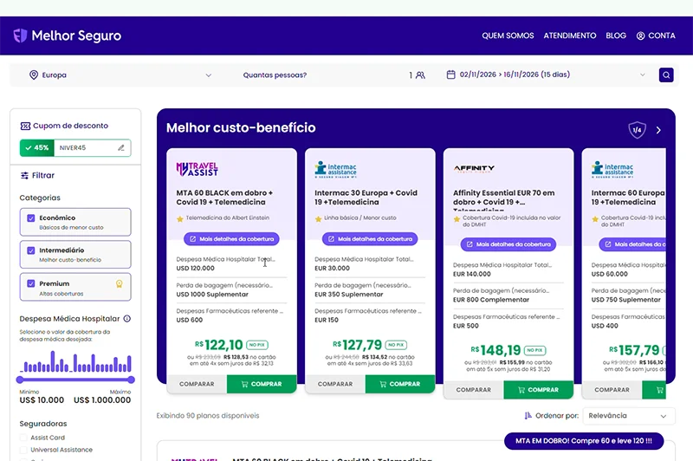This screenshot has height=461, width=693.
Task: Click Intermac logo on Intermac 30 card
Action: [335, 169]
